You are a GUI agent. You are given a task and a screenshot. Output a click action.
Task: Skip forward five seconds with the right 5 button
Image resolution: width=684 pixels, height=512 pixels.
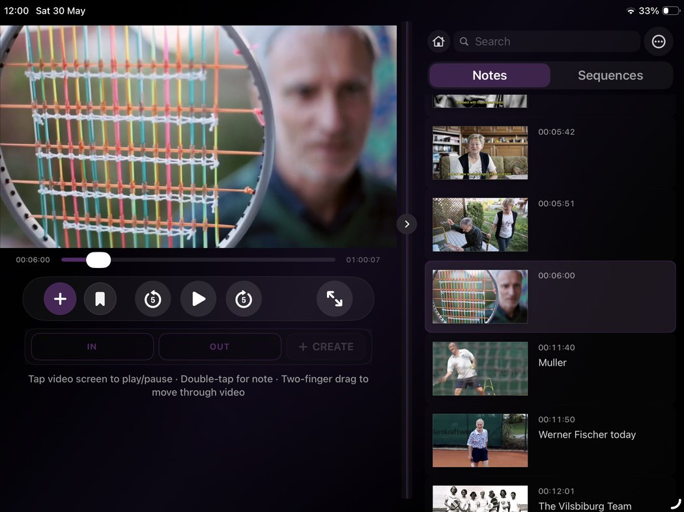[x=244, y=299]
